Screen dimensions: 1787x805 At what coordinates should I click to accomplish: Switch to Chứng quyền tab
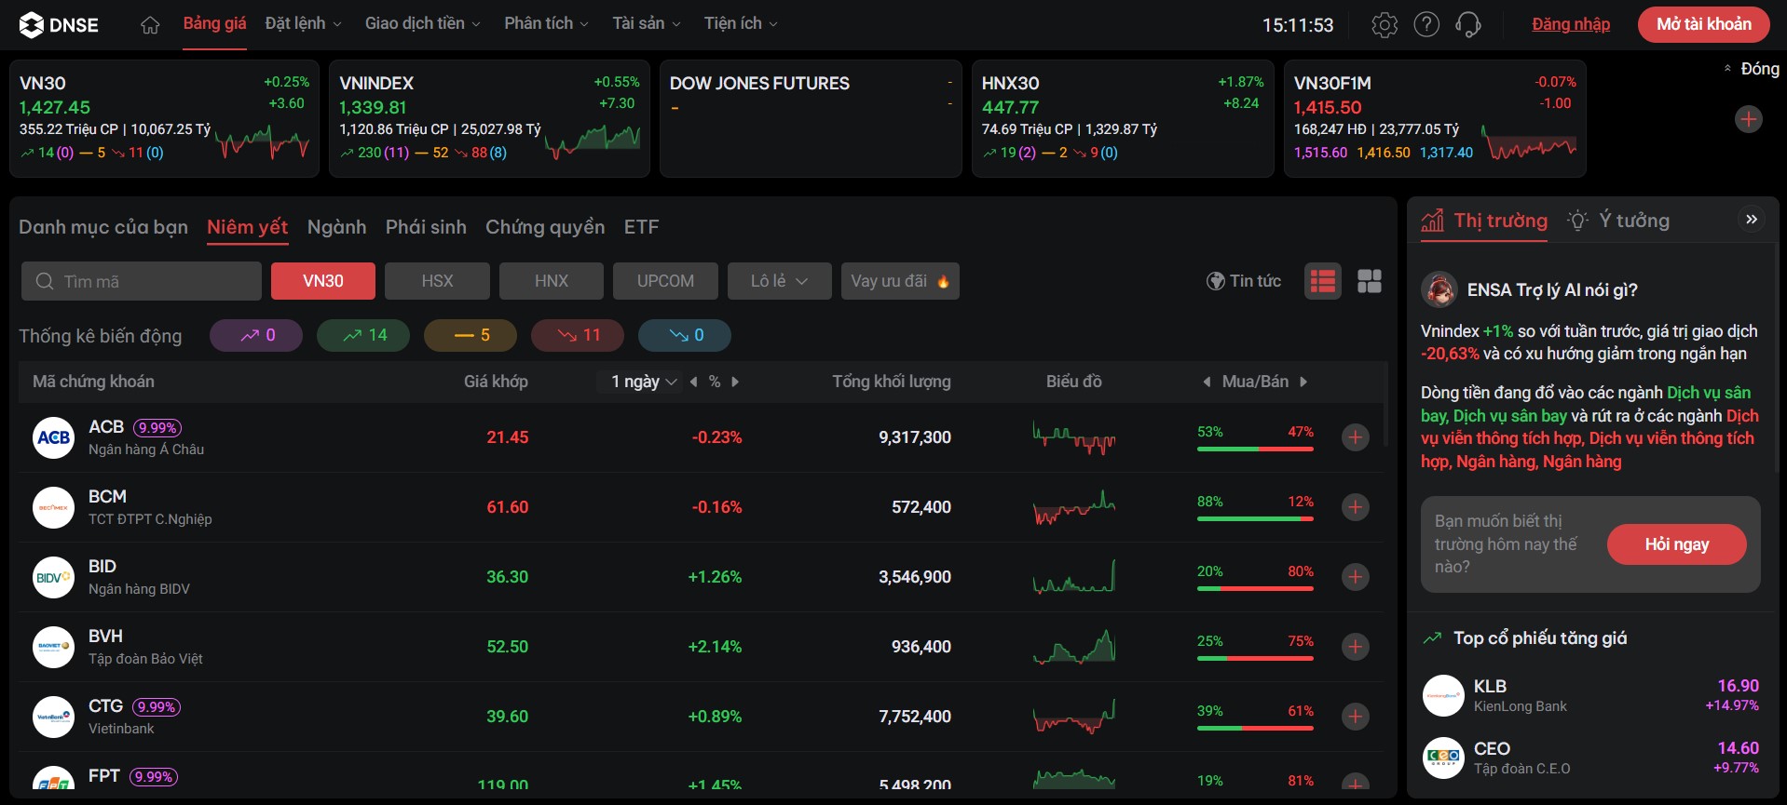pos(545,227)
